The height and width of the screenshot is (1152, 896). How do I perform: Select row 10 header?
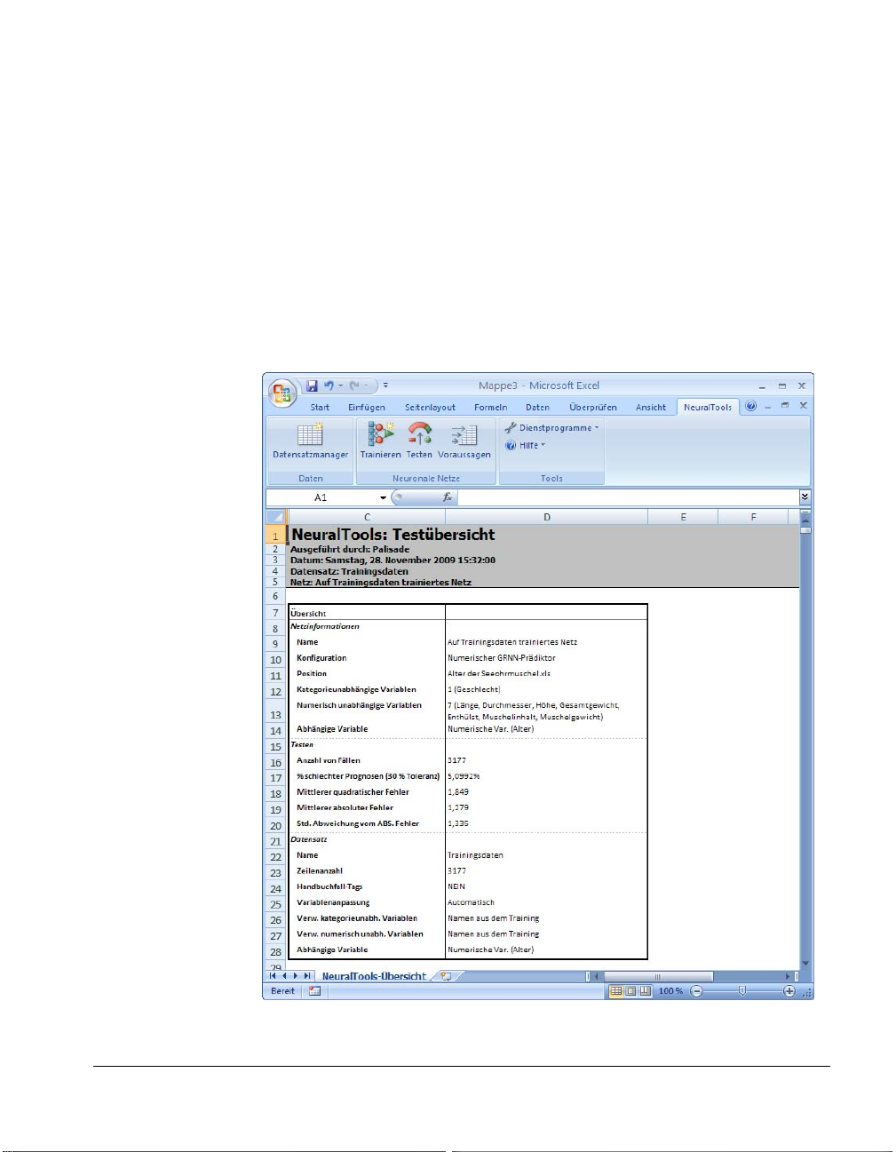(x=275, y=660)
